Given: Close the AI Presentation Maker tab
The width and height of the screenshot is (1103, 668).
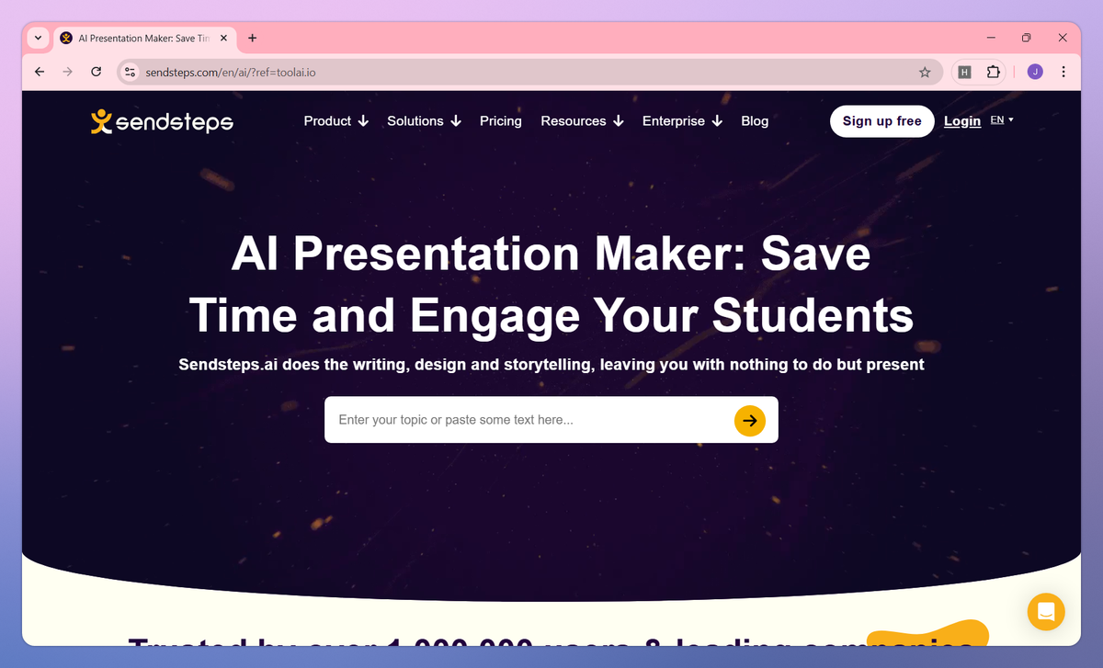Looking at the screenshot, I should (x=223, y=38).
